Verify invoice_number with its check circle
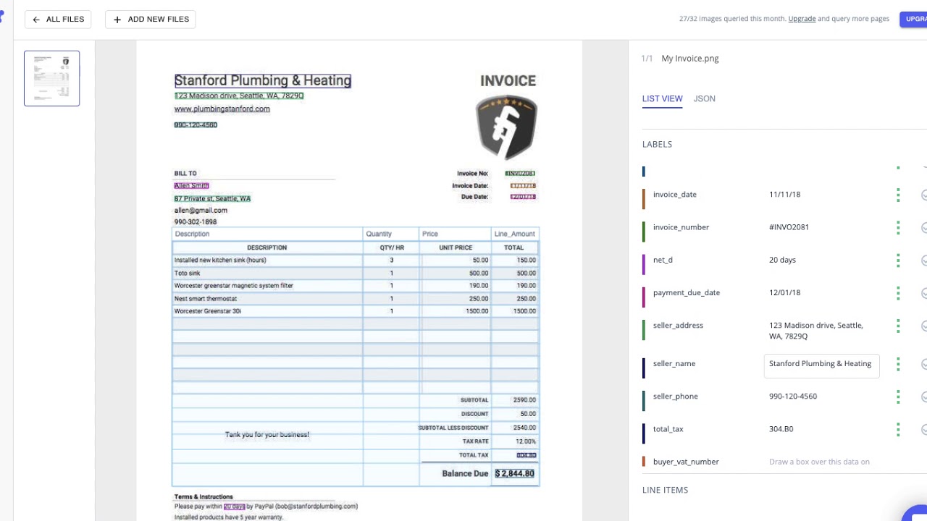This screenshot has height=521, width=927. (x=924, y=227)
